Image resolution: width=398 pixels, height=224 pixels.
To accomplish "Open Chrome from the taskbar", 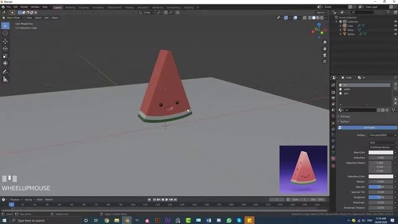I will click(106, 220).
